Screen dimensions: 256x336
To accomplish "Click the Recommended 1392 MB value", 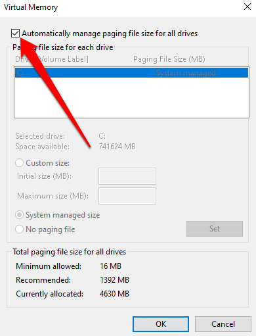I will [114, 280].
